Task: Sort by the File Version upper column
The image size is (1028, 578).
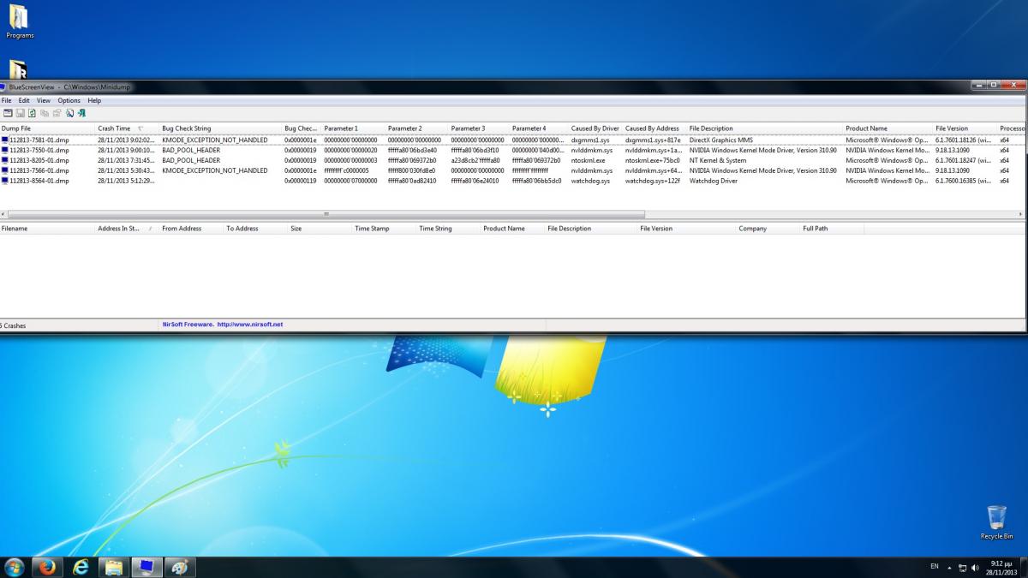Action: point(965,128)
